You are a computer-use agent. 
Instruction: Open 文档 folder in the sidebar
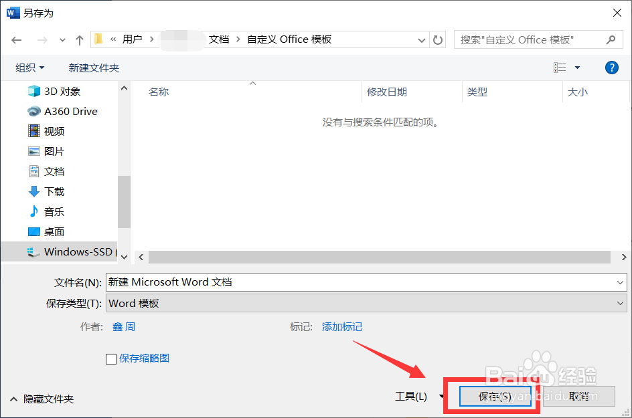pos(54,172)
